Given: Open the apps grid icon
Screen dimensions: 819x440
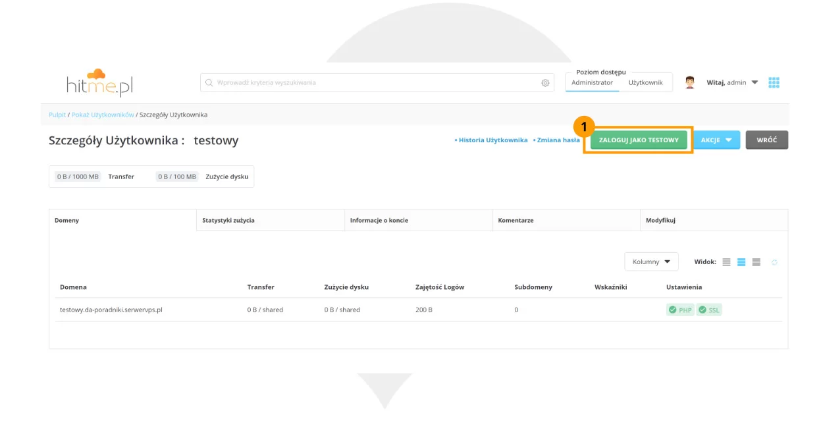Looking at the screenshot, I should [x=774, y=82].
